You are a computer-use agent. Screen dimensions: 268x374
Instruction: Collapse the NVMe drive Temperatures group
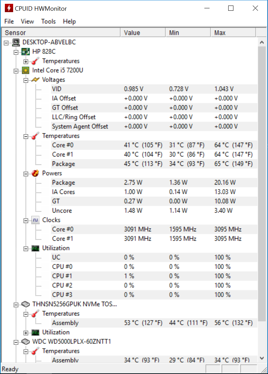(x=26, y=314)
